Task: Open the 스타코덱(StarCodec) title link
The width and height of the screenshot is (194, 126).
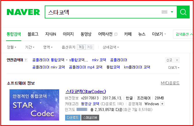Action: click(x=86, y=92)
